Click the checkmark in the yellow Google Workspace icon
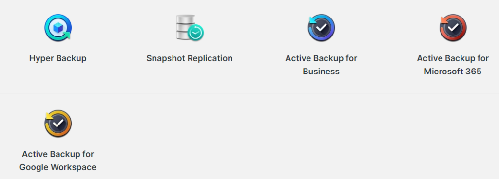Image resolution: width=499 pixels, height=179 pixels. coord(58,124)
